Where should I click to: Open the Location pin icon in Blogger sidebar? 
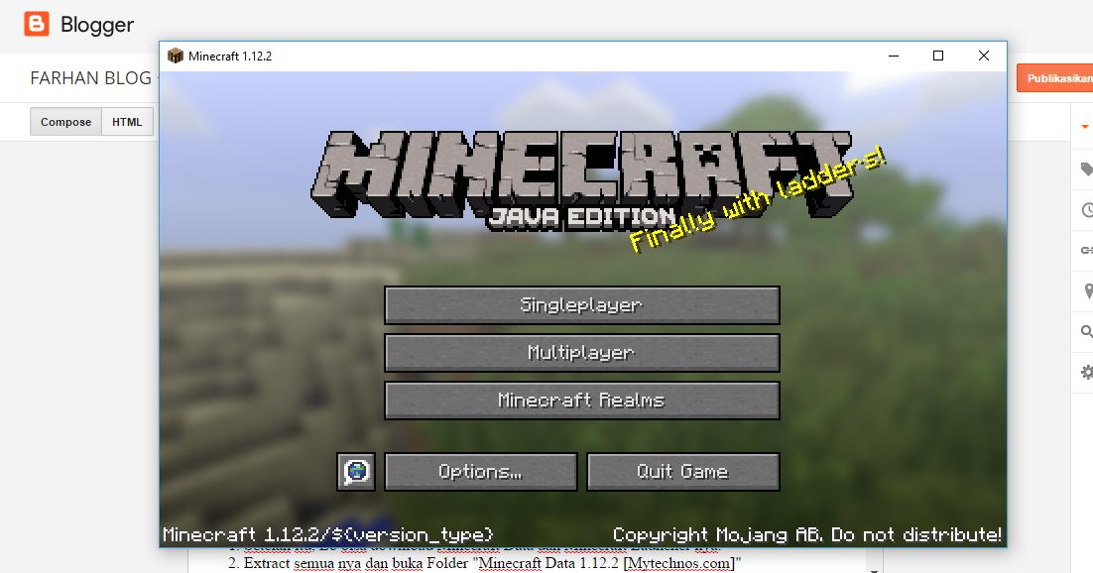[1088, 291]
